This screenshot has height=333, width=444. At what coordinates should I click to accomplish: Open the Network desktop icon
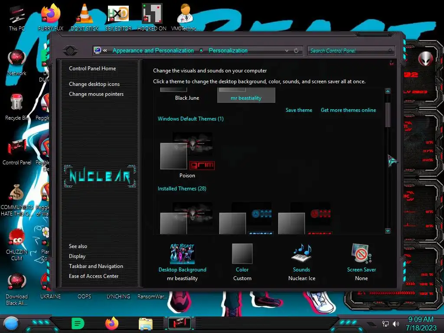coord(17,62)
